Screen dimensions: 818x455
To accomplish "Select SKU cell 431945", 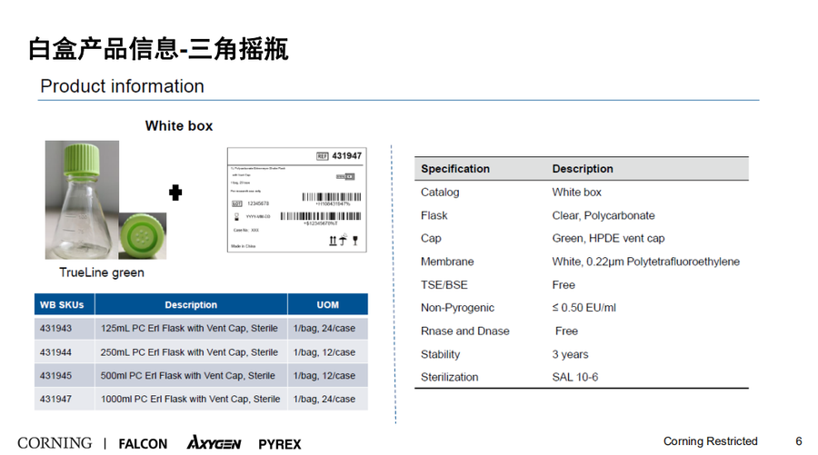I will [x=65, y=375].
